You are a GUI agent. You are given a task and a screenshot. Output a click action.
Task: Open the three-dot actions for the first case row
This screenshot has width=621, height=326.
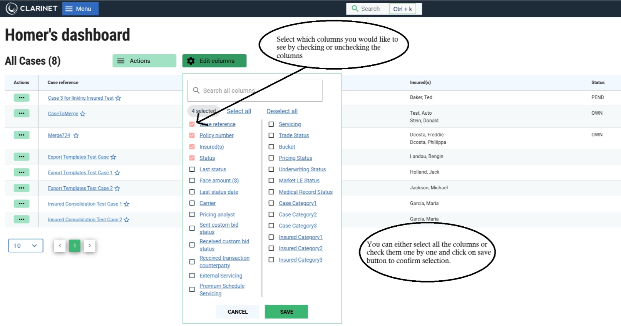click(22, 98)
